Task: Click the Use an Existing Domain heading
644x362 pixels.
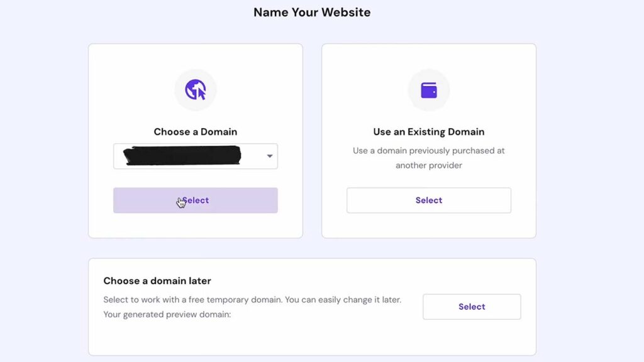Action: coord(429,132)
